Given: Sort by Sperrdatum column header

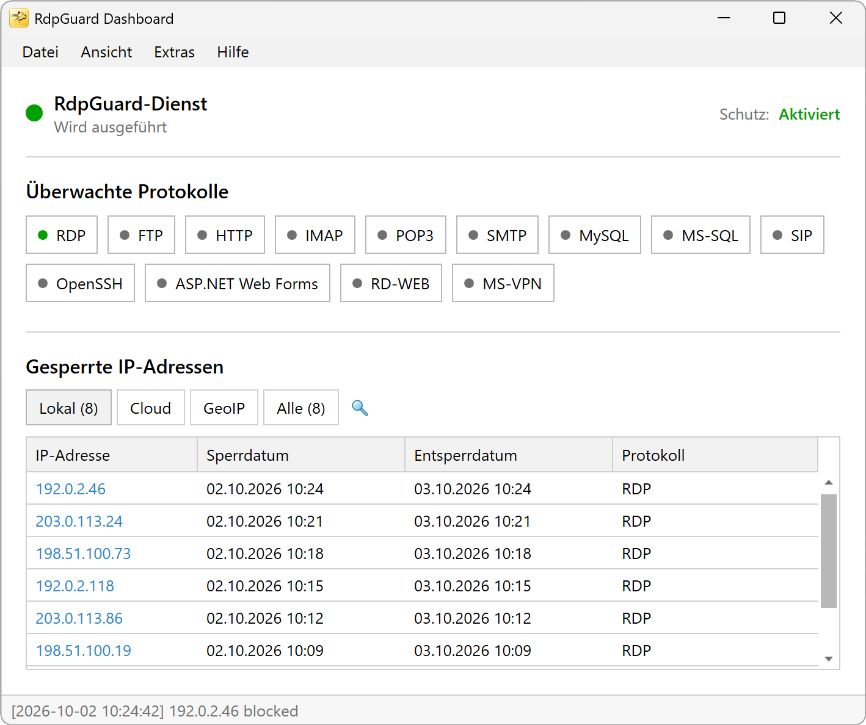Looking at the screenshot, I should coord(301,455).
